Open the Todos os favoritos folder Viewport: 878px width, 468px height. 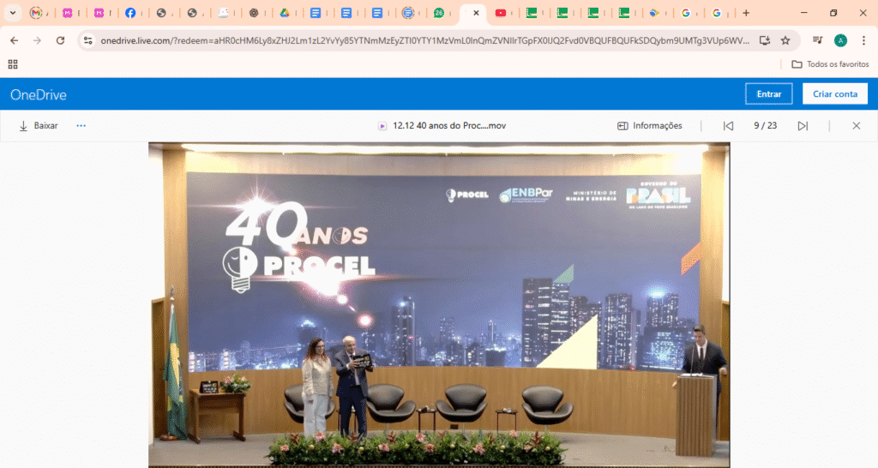pyautogui.click(x=830, y=64)
